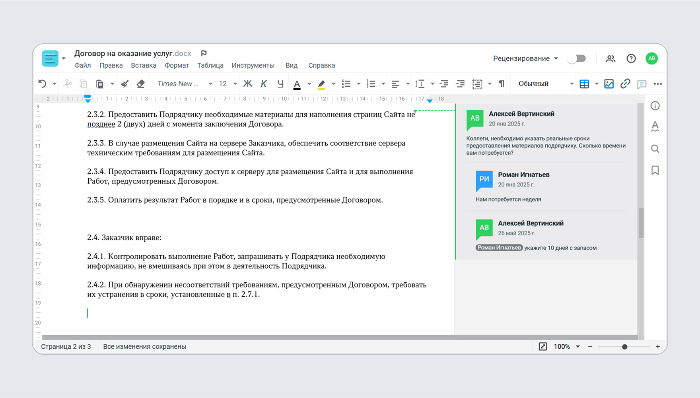Click the fit-to-page icon in status bar
The height and width of the screenshot is (398, 700).
coord(543,346)
